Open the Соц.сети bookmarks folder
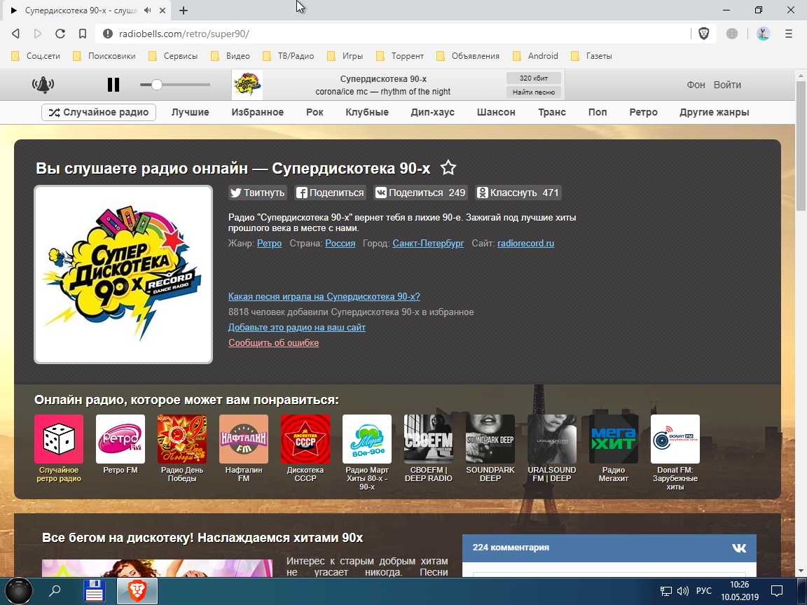Image resolution: width=807 pixels, height=605 pixels. [36, 55]
